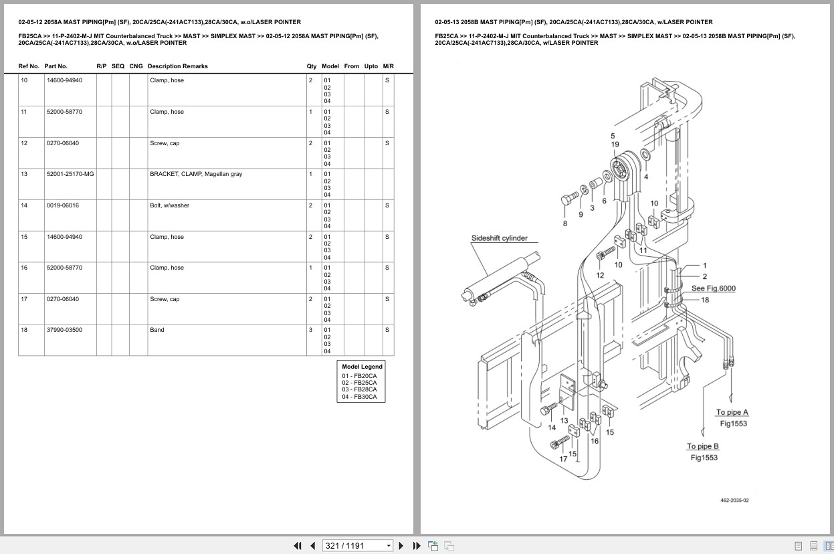The height and width of the screenshot is (554, 834).
Task: Select part number 0270-06040 in row 12
Action: (62, 143)
